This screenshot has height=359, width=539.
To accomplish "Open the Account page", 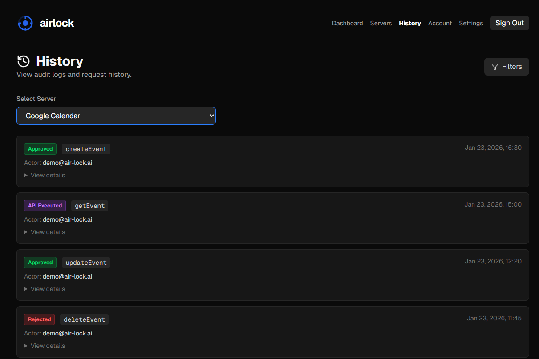I will [x=440, y=23].
